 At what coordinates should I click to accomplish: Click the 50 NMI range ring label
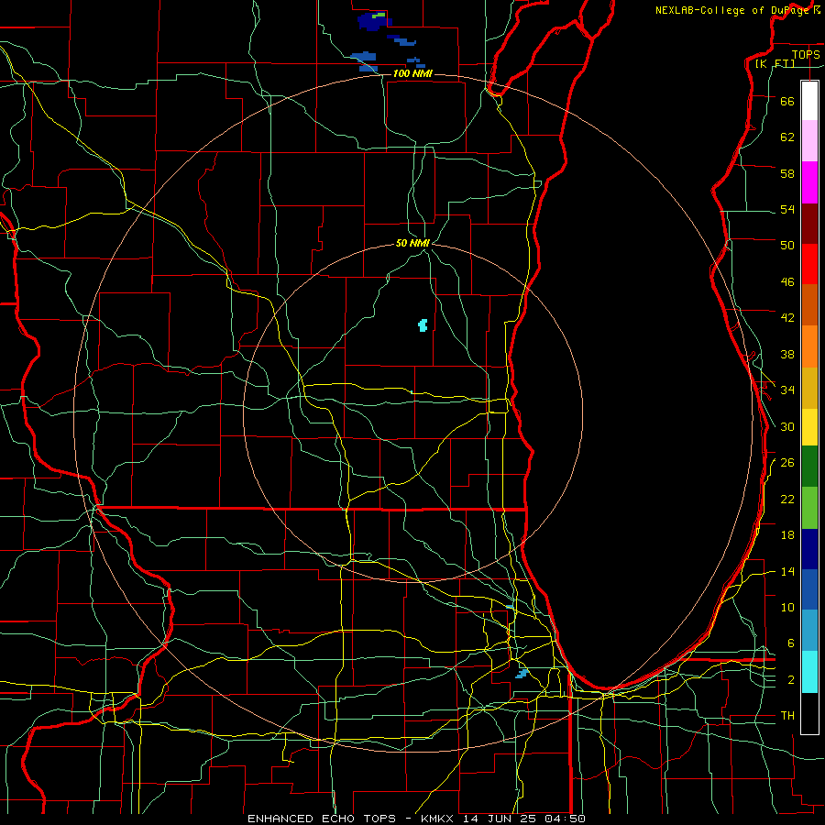[412, 243]
